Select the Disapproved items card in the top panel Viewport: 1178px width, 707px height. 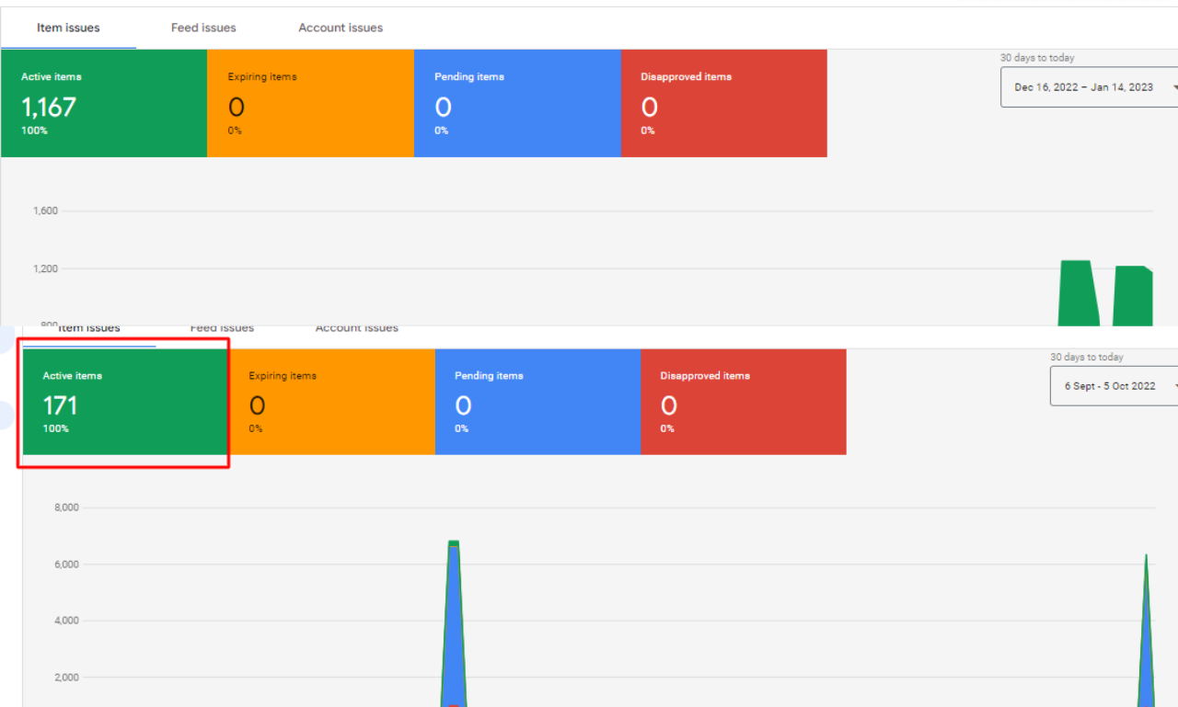click(x=724, y=103)
